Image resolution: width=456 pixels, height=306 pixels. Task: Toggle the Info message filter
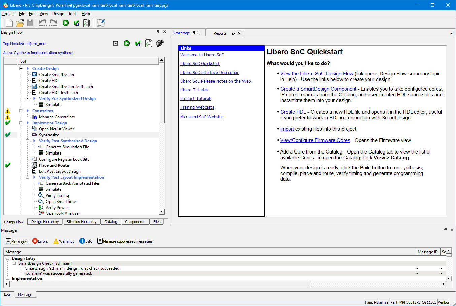coord(86,241)
